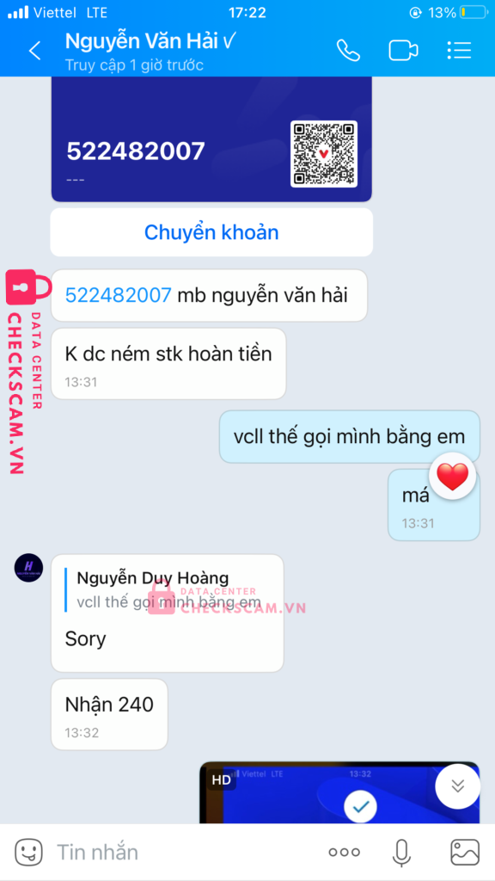Tap the back arrow in the chat header
This screenshot has height=881, width=495.
pos(34,51)
